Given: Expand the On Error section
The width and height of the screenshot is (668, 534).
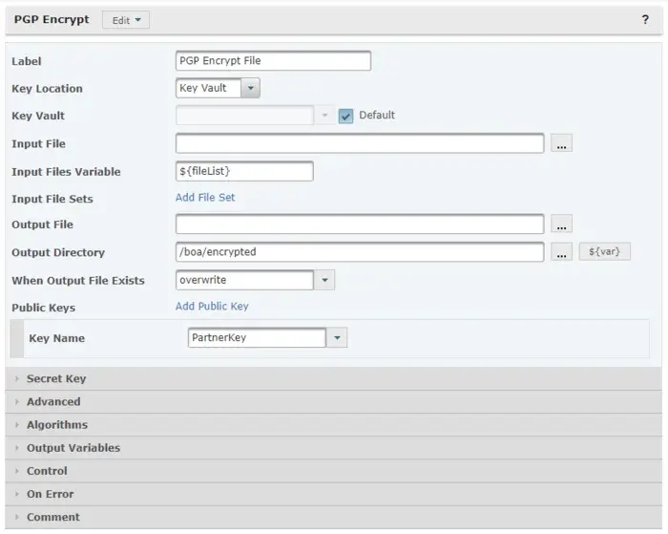Looking at the screenshot, I should pyautogui.click(x=334, y=494).
